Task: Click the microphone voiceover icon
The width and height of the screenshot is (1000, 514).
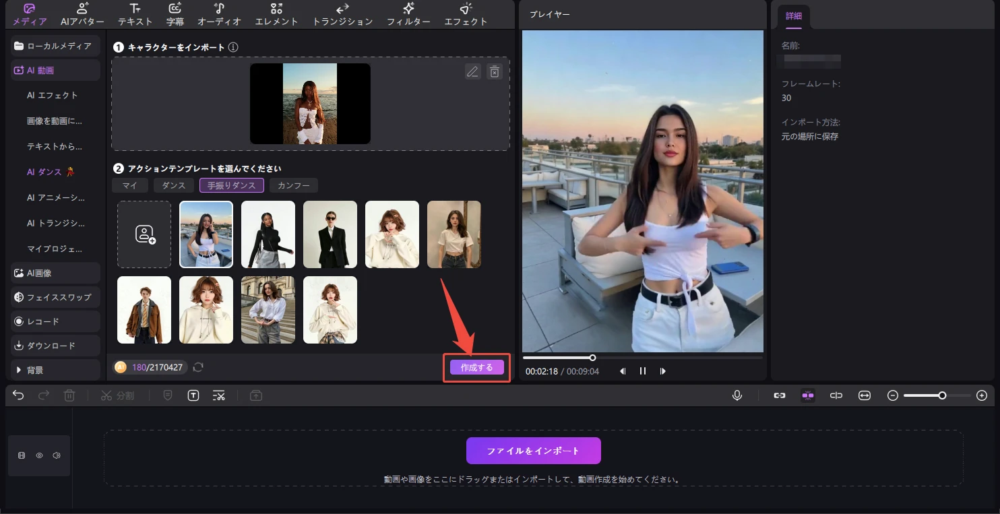Action: [737, 395]
